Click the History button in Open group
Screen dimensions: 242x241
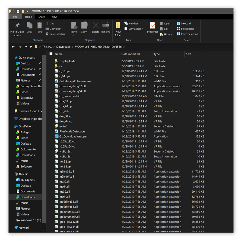166,34
